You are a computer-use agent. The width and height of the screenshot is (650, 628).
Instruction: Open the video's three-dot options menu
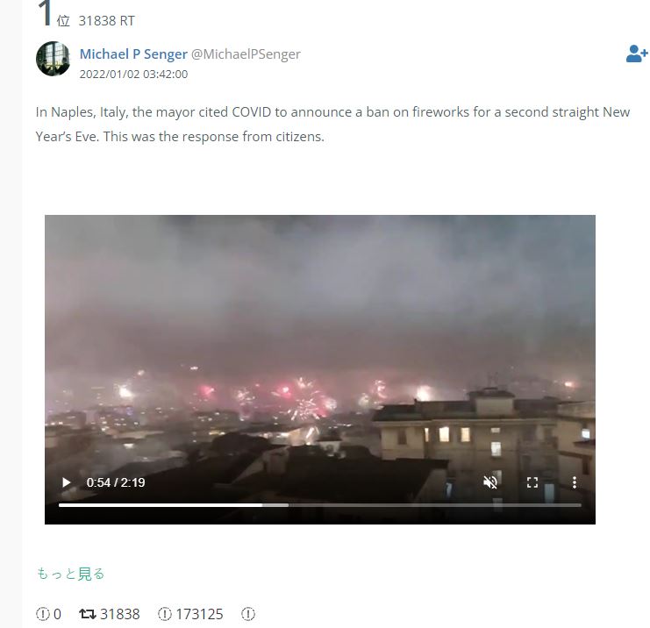click(x=575, y=482)
